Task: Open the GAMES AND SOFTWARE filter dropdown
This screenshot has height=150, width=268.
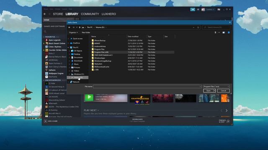Action: click(x=54, y=26)
